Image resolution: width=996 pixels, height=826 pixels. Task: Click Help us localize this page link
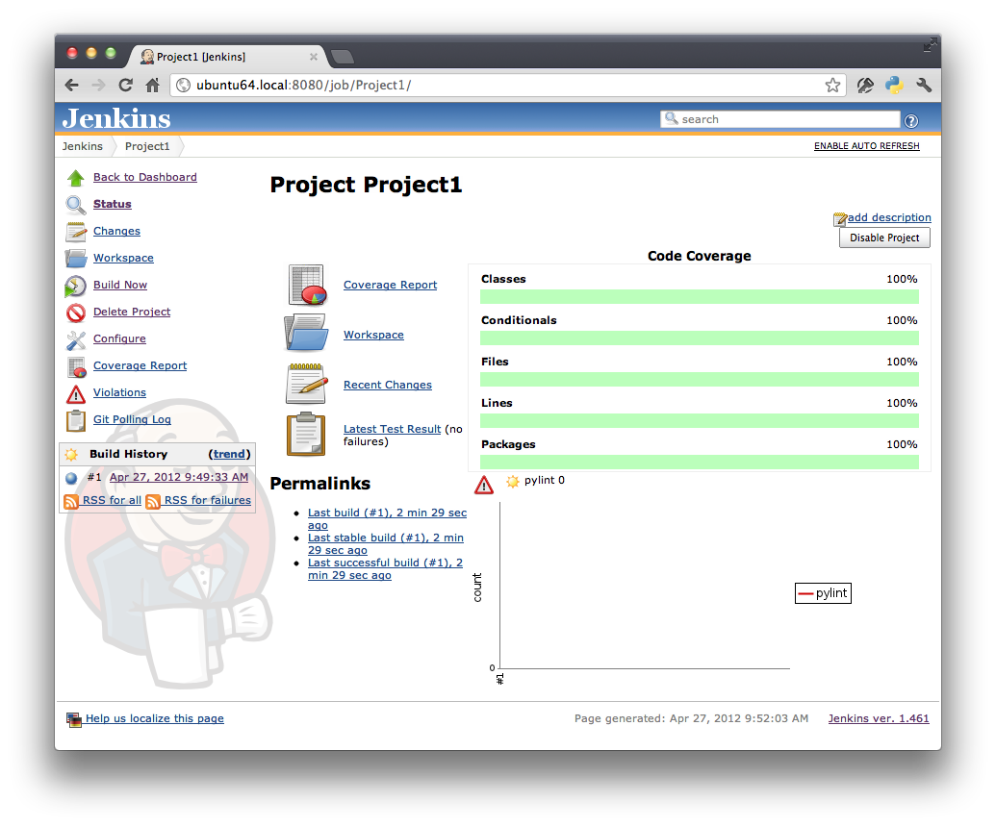(x=154, y=718)
